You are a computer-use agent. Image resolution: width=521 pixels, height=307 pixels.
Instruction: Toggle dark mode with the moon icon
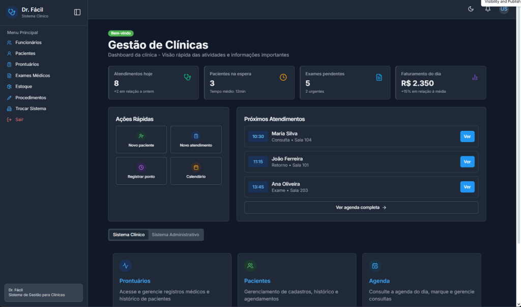pyautogui.click(x=471, y=9)
